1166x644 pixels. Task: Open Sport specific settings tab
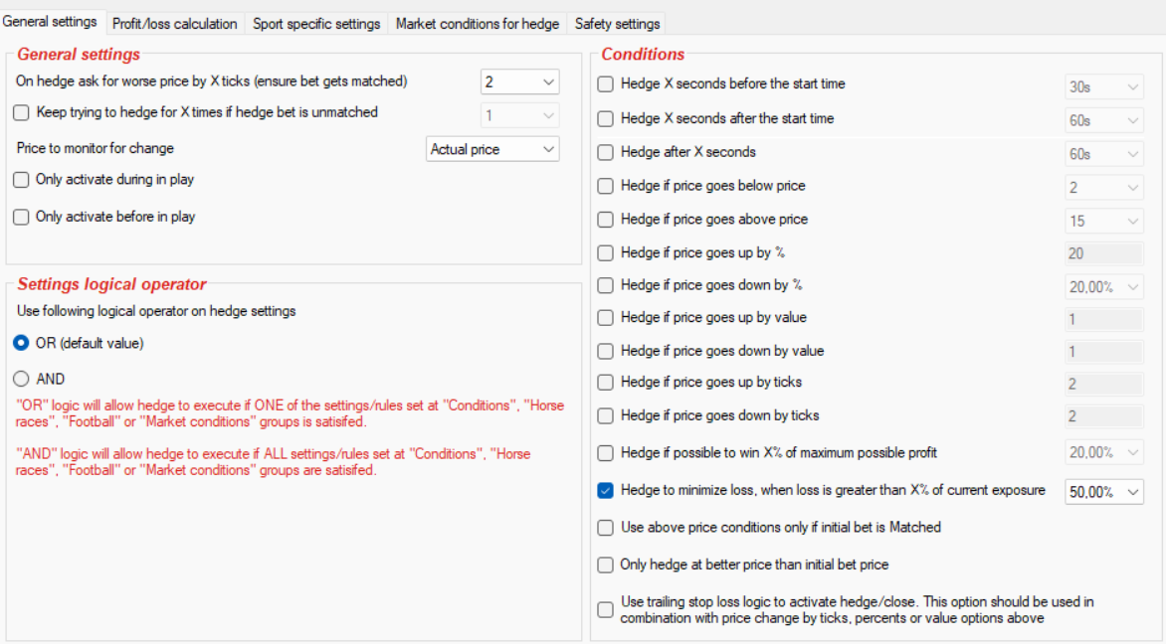(316, 24)
